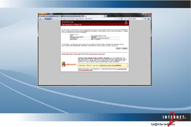Open the search engine selector icon
The height and width of the screenshot is (127, 191).
click(x=122, y=19)
